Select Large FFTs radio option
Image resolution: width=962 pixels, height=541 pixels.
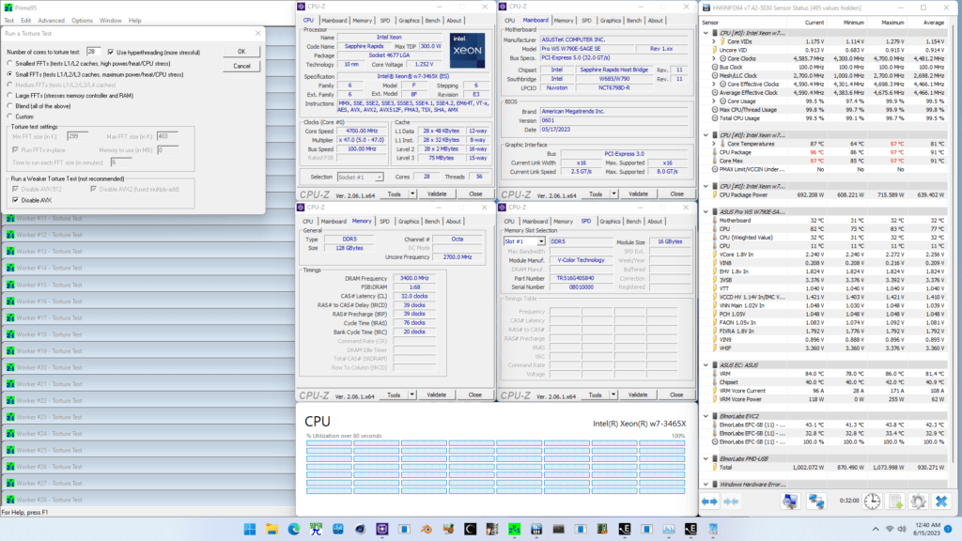coord(9,96)
